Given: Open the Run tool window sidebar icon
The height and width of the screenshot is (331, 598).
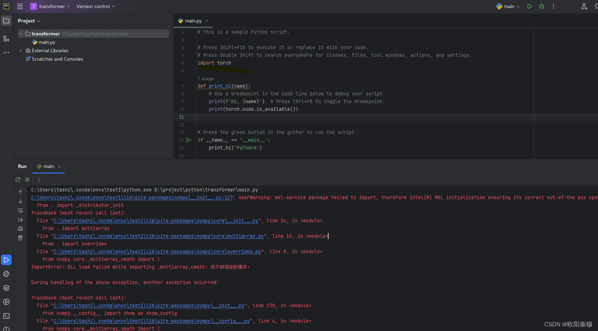Looking at the screenshot, I should tap(6, 260).
